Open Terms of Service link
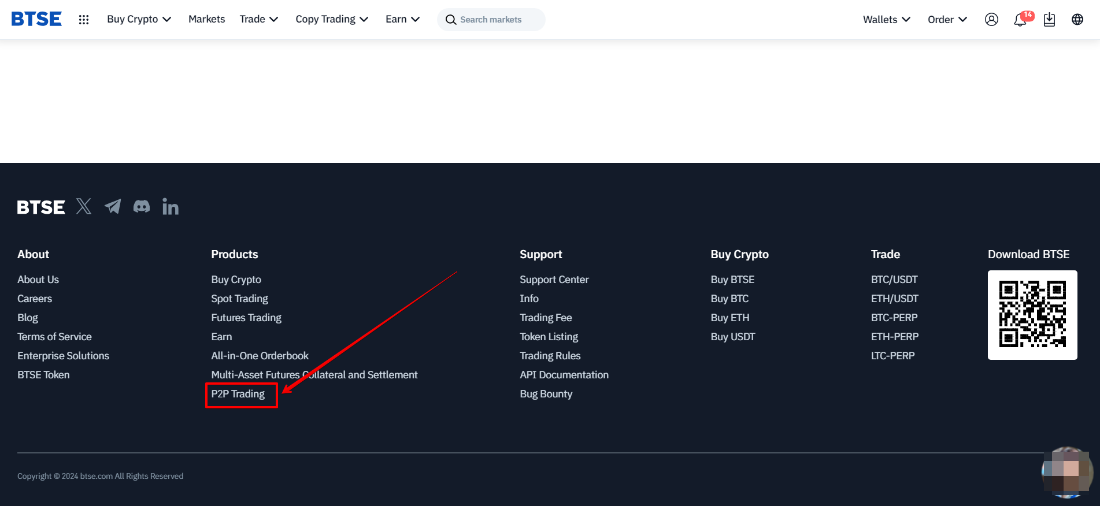Image resolution: width=1100 pixels, height=506 pixels. pyautogui.click(x=54, y=337)
